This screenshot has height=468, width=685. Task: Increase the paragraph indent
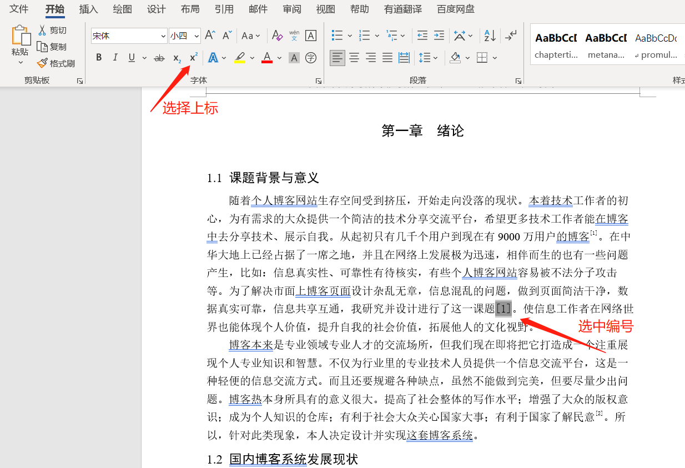pyautogui.click(x=439, y=36)
